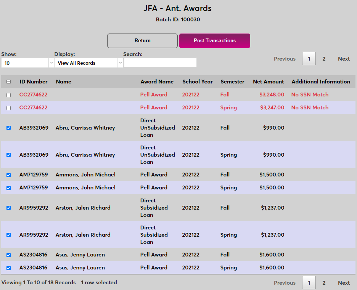Click inside the Search field

click(160, 62)
